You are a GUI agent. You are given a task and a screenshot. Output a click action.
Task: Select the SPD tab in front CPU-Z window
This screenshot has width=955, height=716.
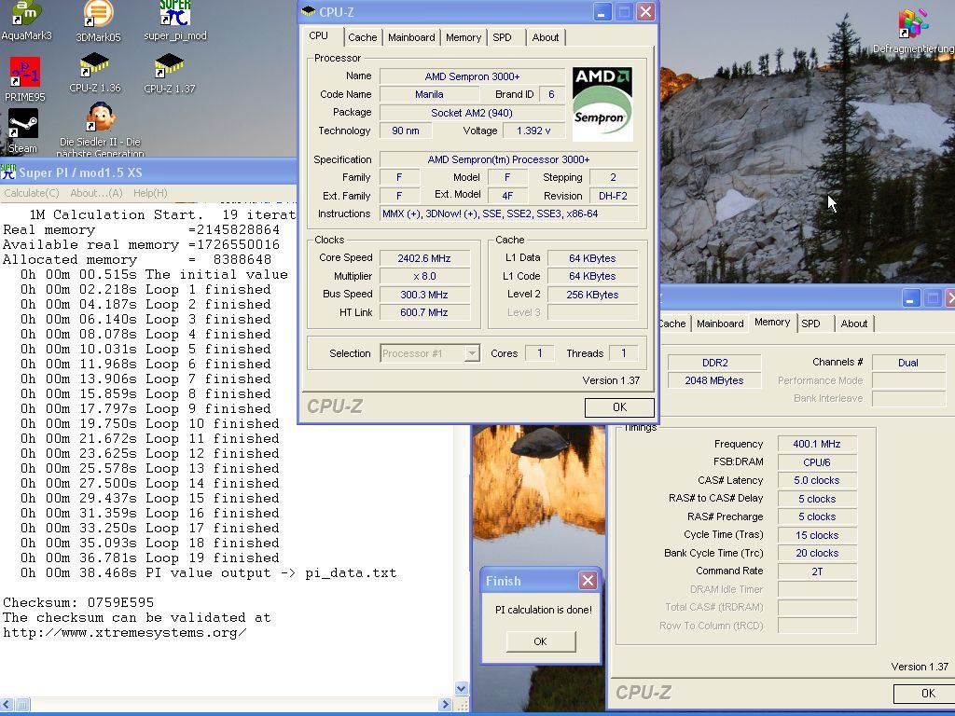point(502,37)
